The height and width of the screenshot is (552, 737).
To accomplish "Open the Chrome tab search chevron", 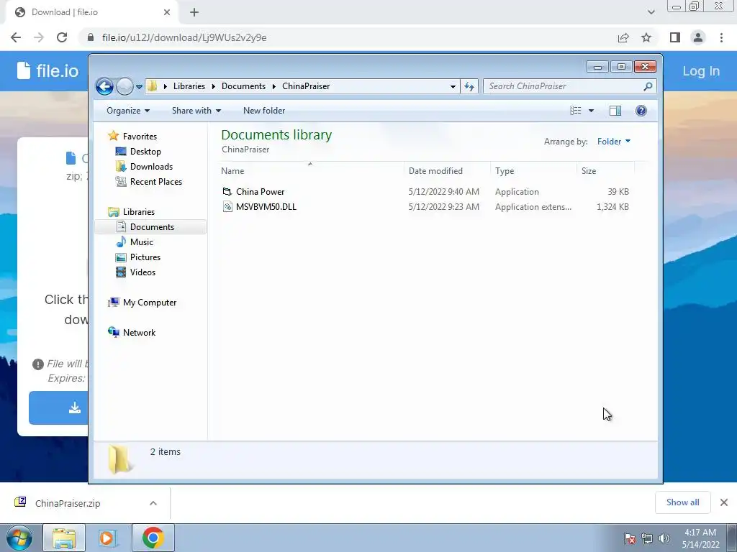I will [x=651, y=12].
